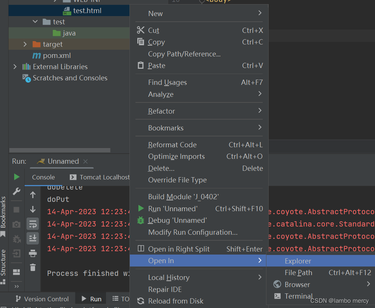This screenshot has width=375, height=308.
Task: Click the down arrow in console toolbar
Action: (33, 209)
